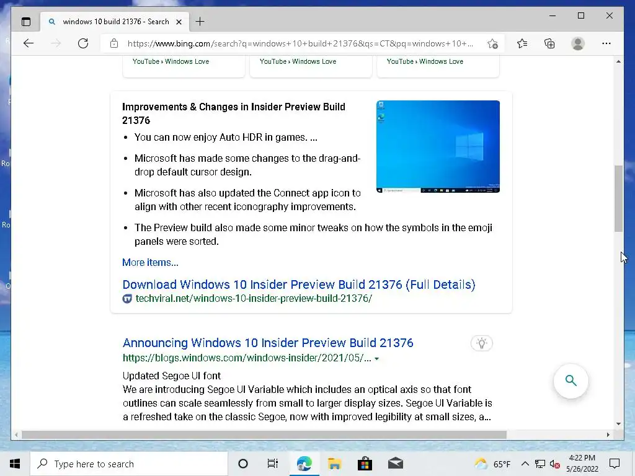Open a new tab with the plus button
Viewport: 635px width, 476px height.
pos(200,22)
